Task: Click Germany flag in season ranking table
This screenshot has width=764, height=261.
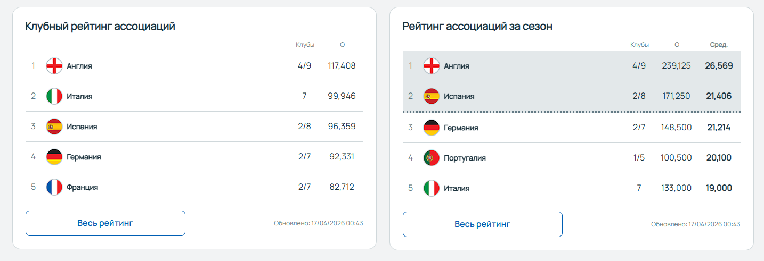Action: [432, 128]
